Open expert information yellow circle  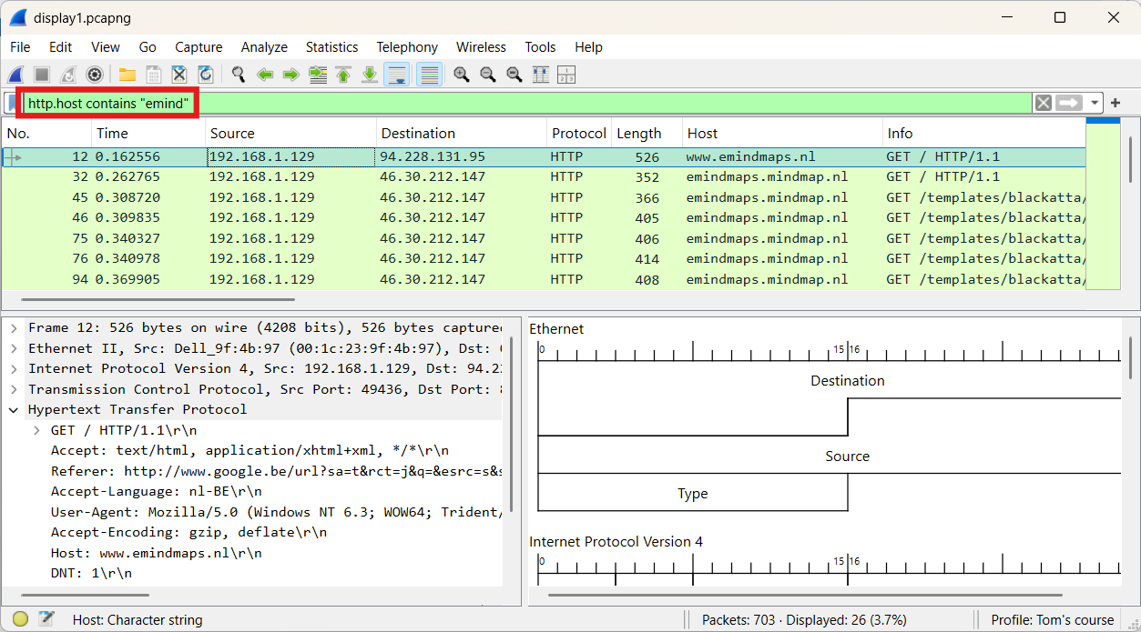point(20,619)
